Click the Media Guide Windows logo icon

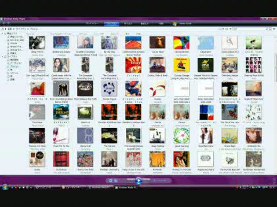tap(175, 23)
